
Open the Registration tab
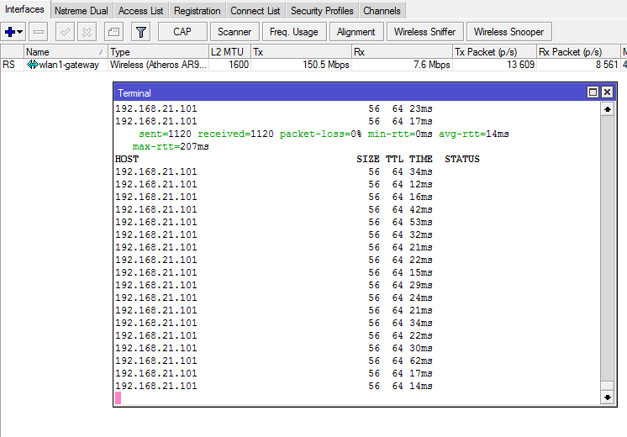198,11
